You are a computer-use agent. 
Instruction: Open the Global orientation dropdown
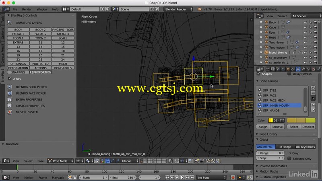point(130,161)
